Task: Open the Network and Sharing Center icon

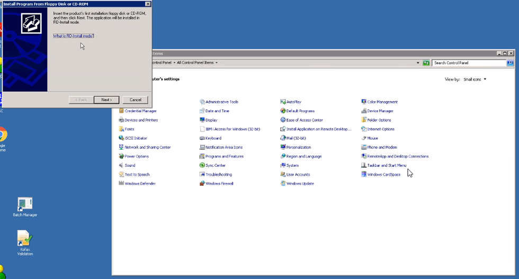Action: 121,148
